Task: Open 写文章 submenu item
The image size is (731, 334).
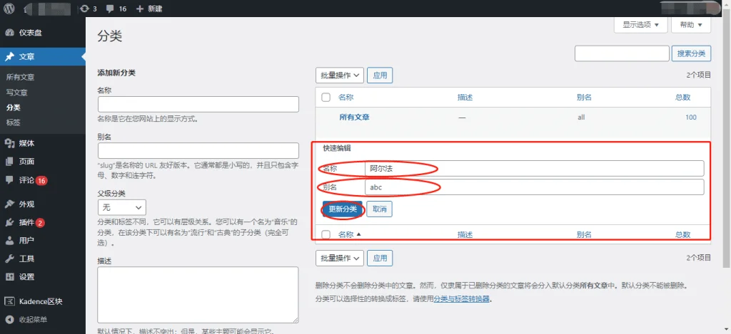Action: click(17, 93)
